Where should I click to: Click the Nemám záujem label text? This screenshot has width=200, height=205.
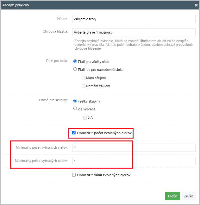[98, 86]
